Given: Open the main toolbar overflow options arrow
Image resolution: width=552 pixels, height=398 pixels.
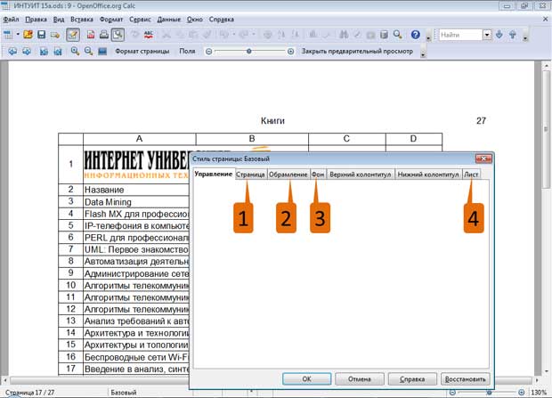Looking at the screenshot, I should [x=428, y=37].
